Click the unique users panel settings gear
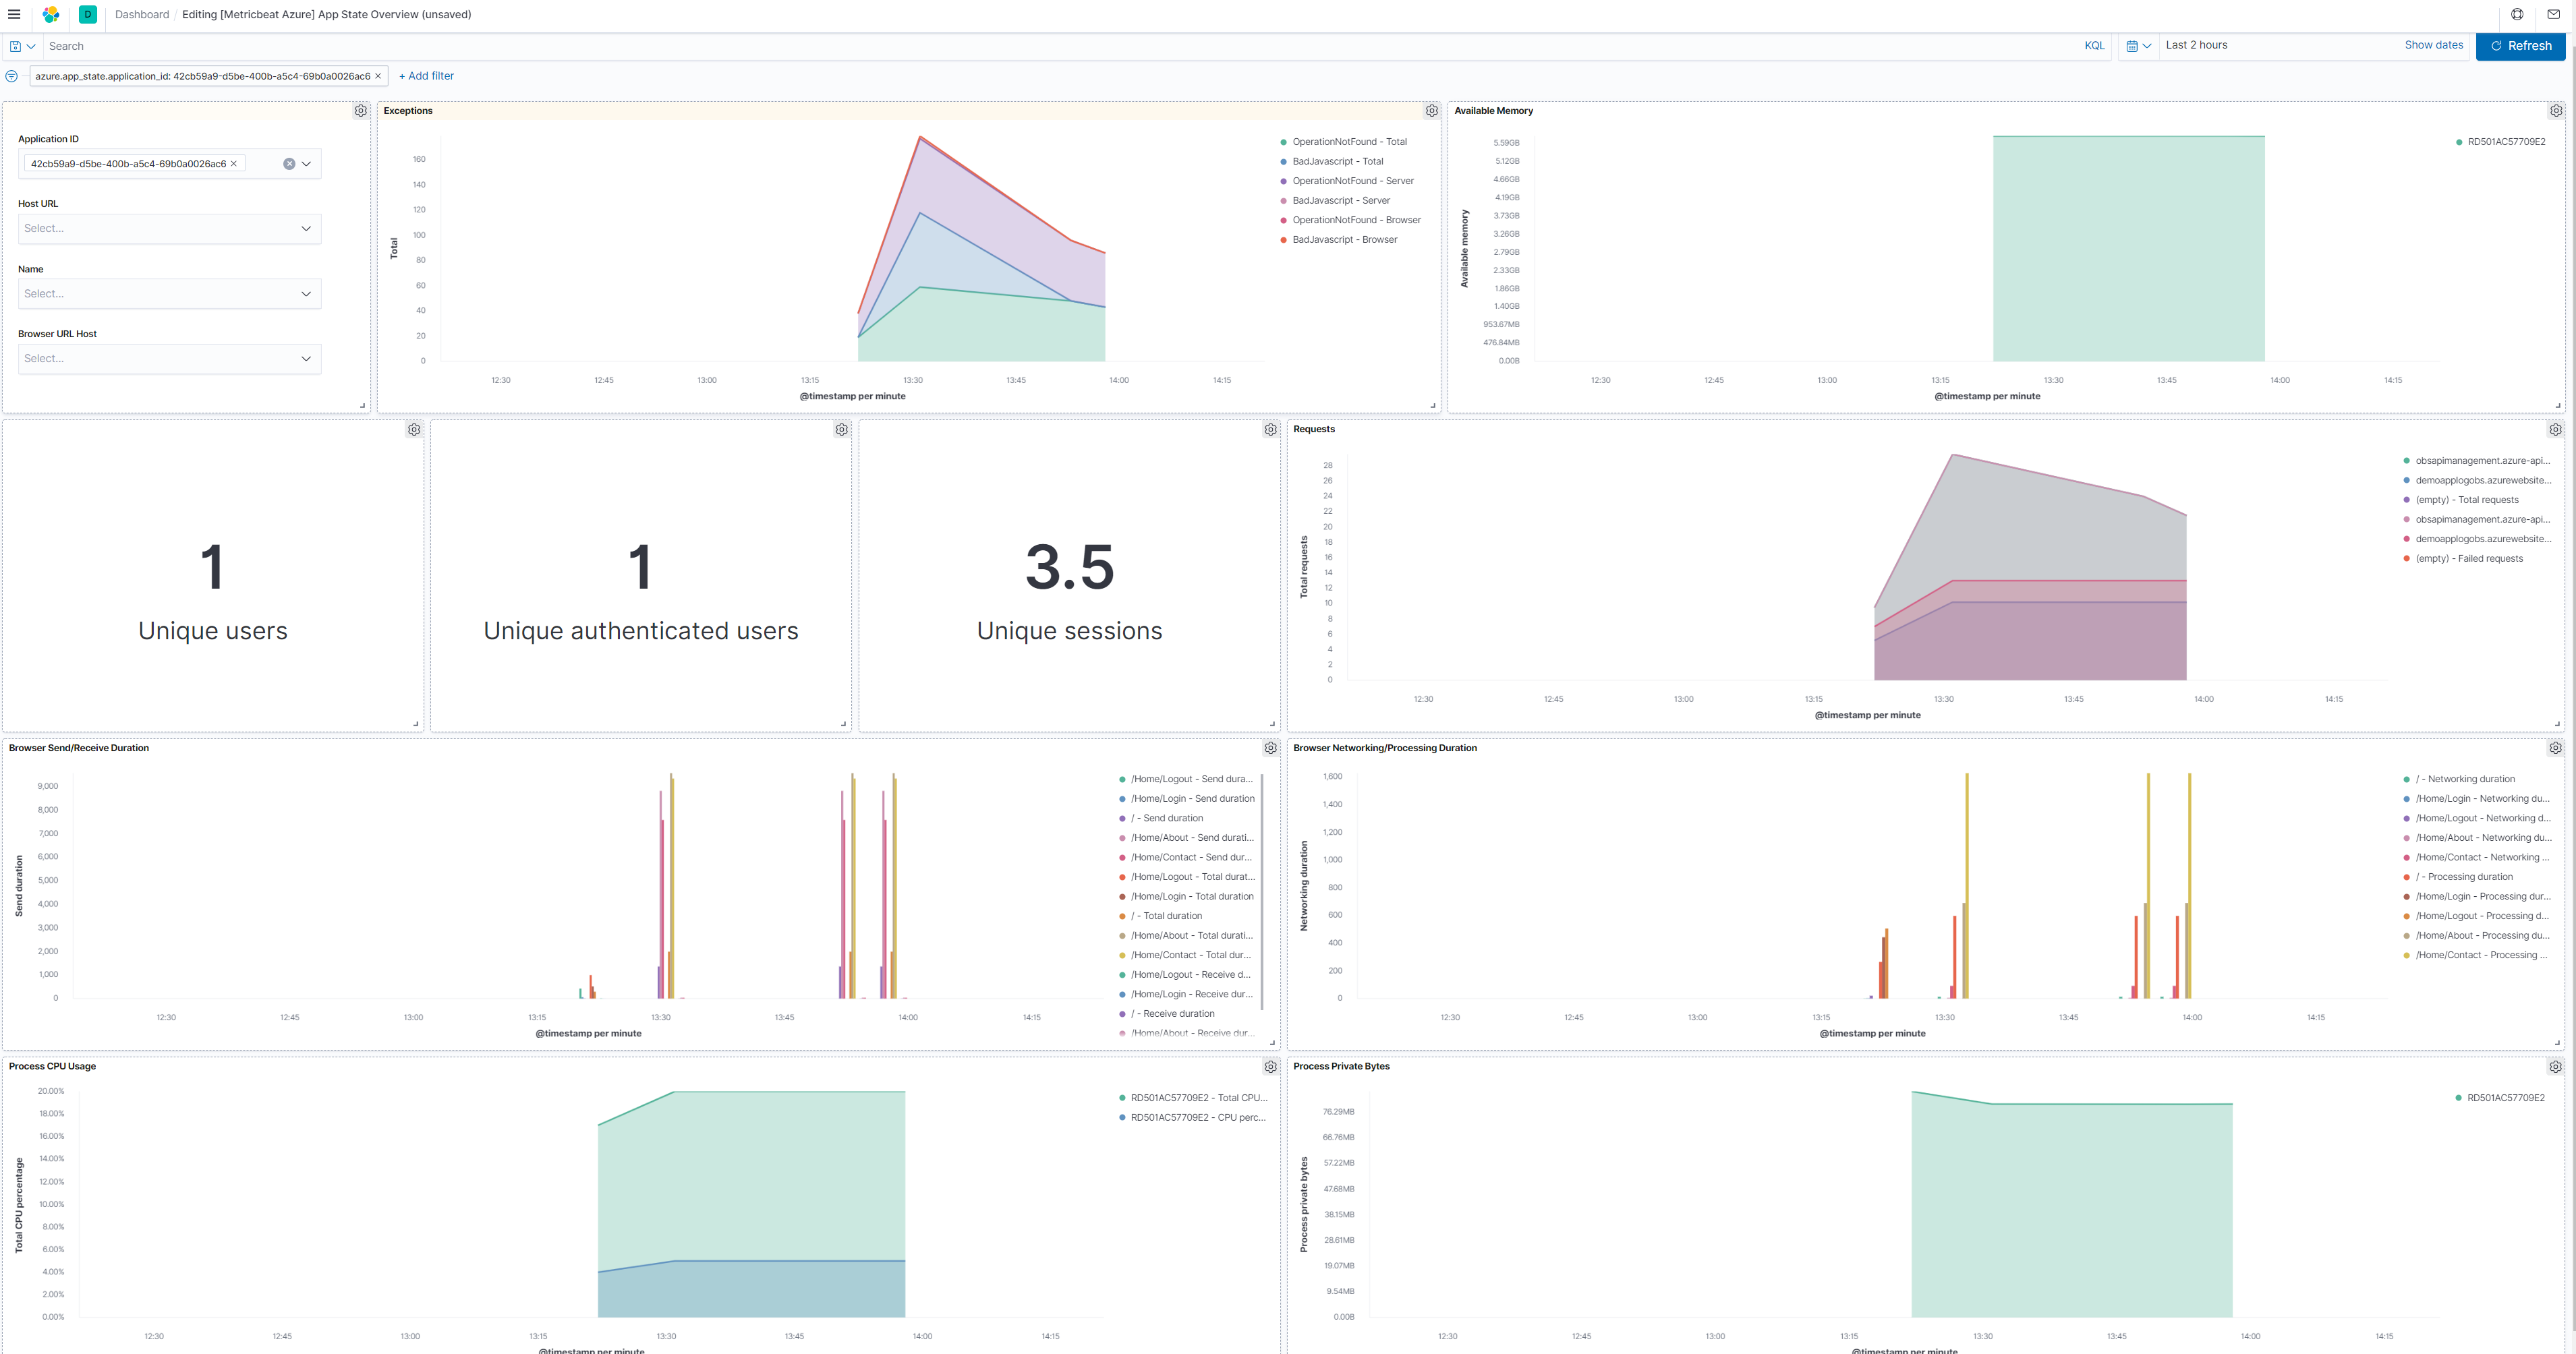 [x=414, y=431]
